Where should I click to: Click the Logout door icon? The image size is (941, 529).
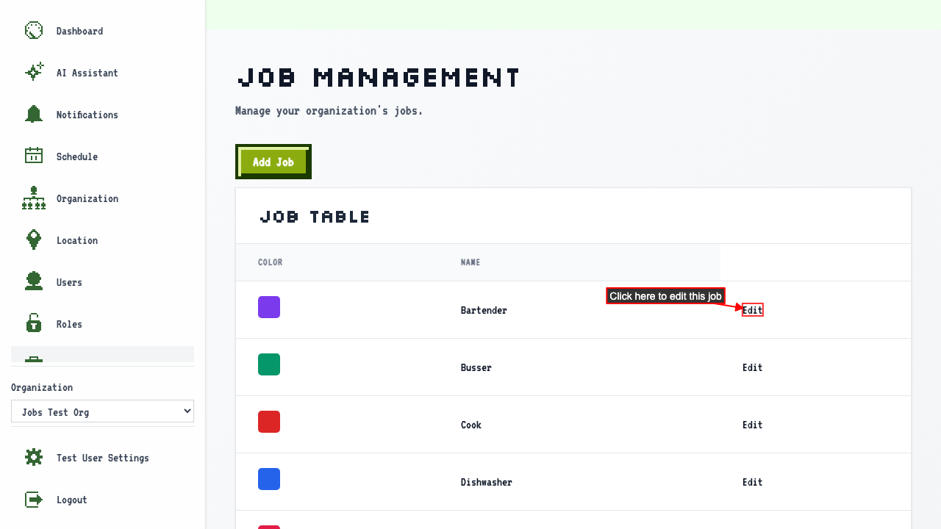point(34,500)
